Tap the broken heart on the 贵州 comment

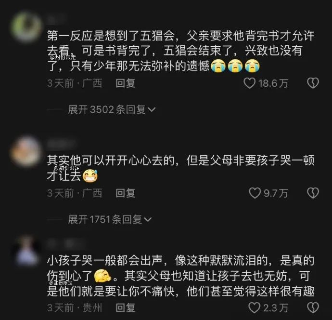point(313,307)
